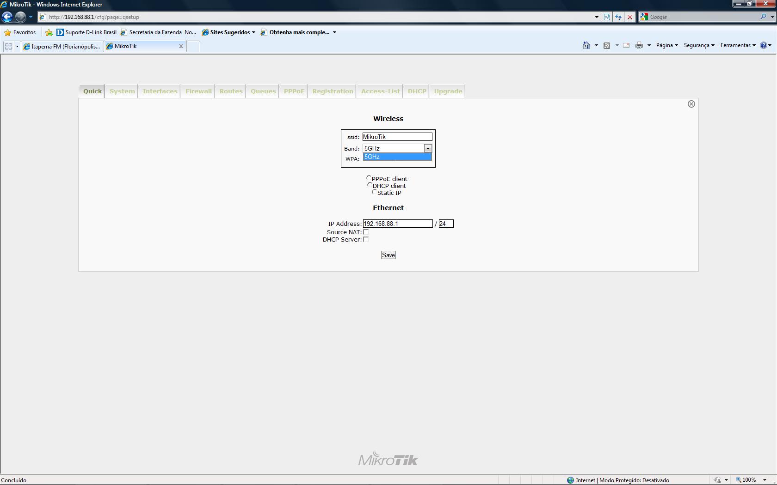Click the Quick Tabs grid icon

[x=8, y=46]
